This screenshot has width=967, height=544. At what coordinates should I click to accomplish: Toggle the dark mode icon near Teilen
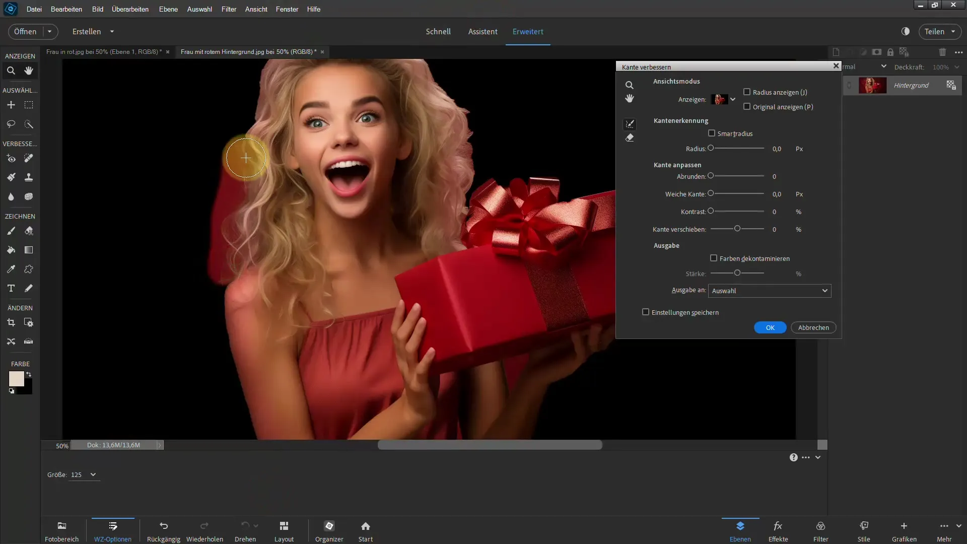point(906,31)
